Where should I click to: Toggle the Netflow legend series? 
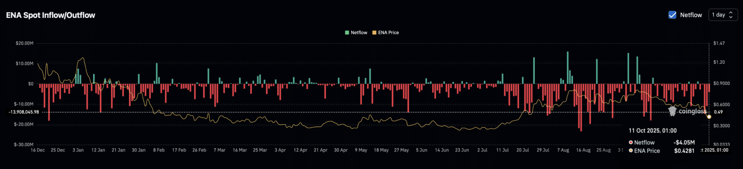click(x=356, y=33)
